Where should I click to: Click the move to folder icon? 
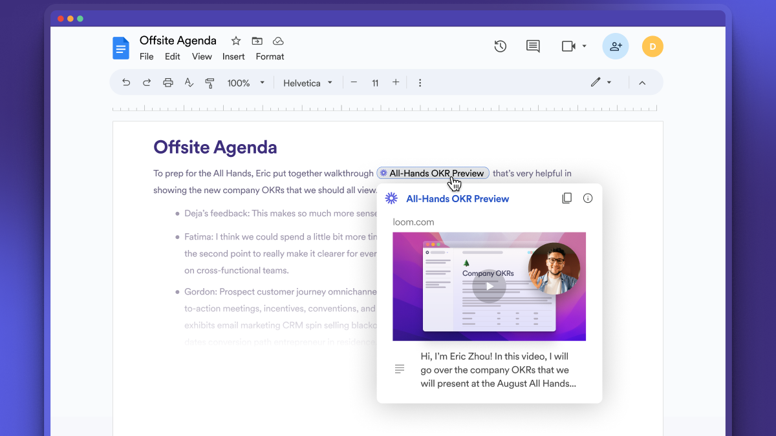pyautogui.click(x=257, y=41)
